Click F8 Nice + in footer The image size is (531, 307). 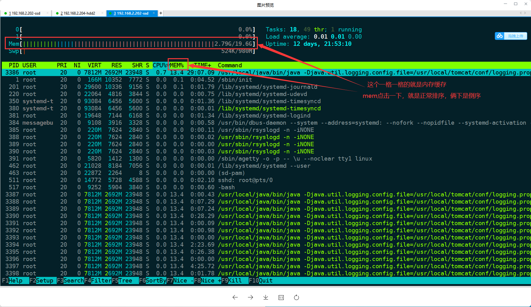pos(208,280)
